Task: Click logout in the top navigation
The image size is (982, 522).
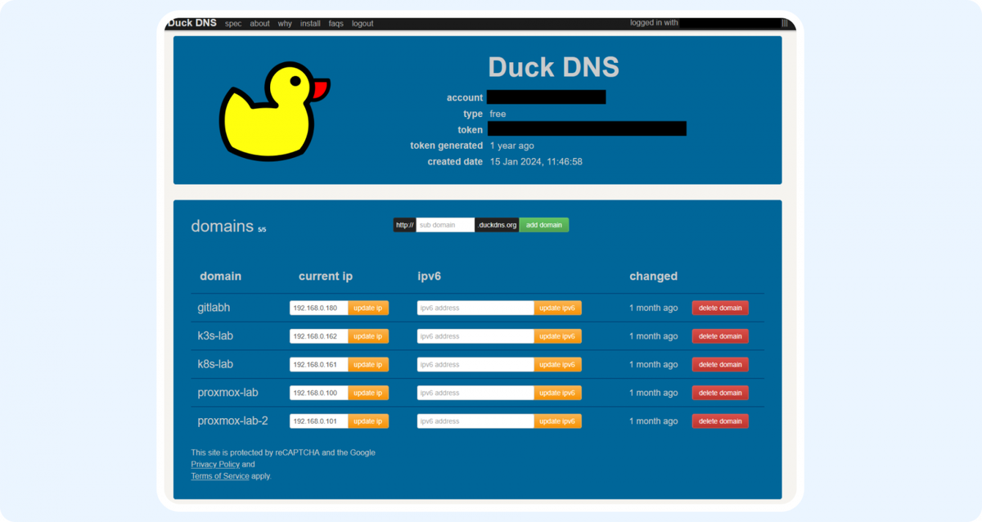Action: click(x=363, y=24)
